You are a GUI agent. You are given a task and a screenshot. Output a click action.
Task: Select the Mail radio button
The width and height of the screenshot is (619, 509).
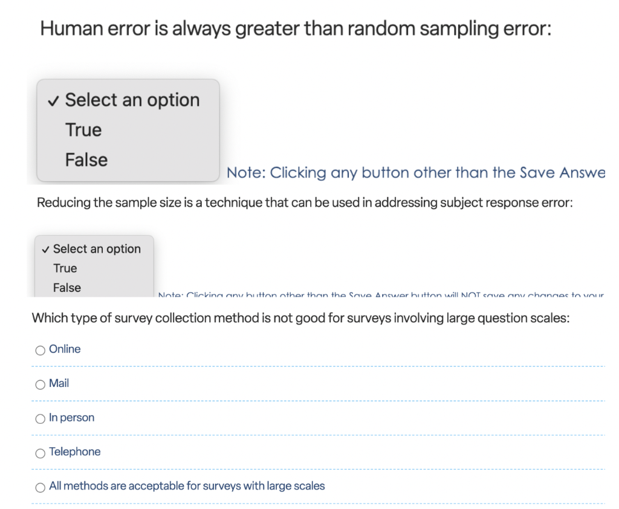[40, 384]
